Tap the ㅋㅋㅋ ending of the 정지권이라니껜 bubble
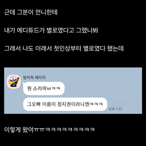The image size is (146, 146). (96, 104)
